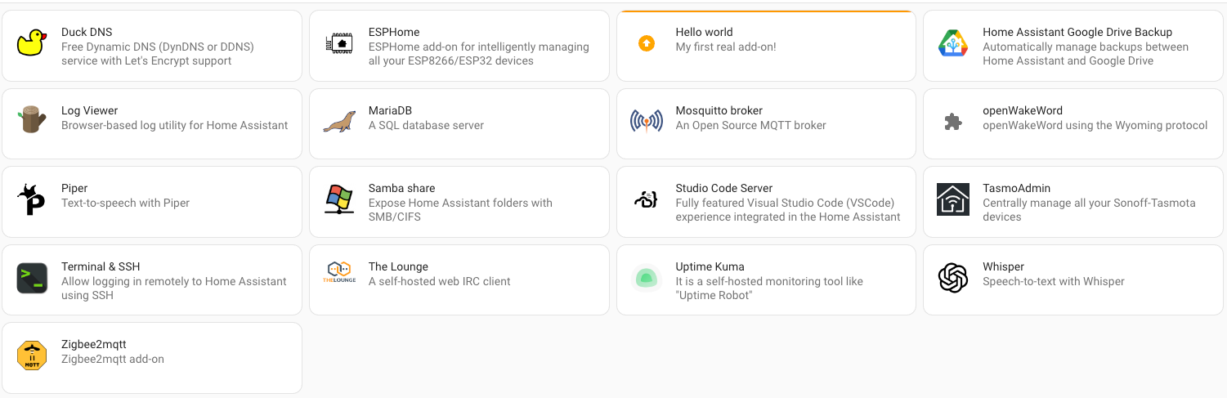Open the Google Drive Backup icon
Image resolution: width=1227 pixels, height=398 pixels.
pyautogui.click(x=953, y=42)
